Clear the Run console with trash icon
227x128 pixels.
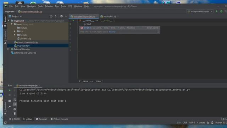(15, 114)
